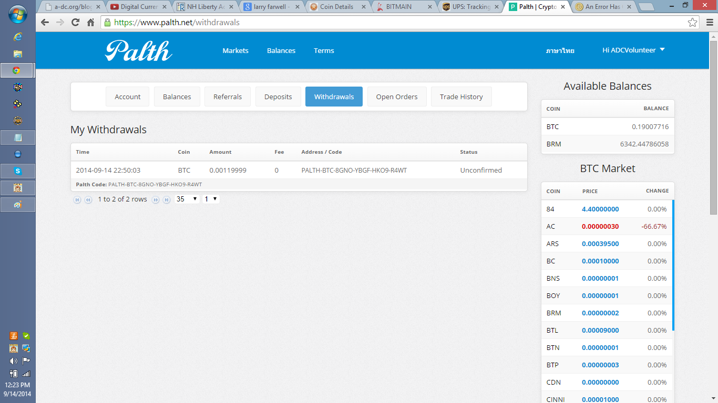
Task: Expand the Hi ADCVolunteer user menu
Action: 633,50
